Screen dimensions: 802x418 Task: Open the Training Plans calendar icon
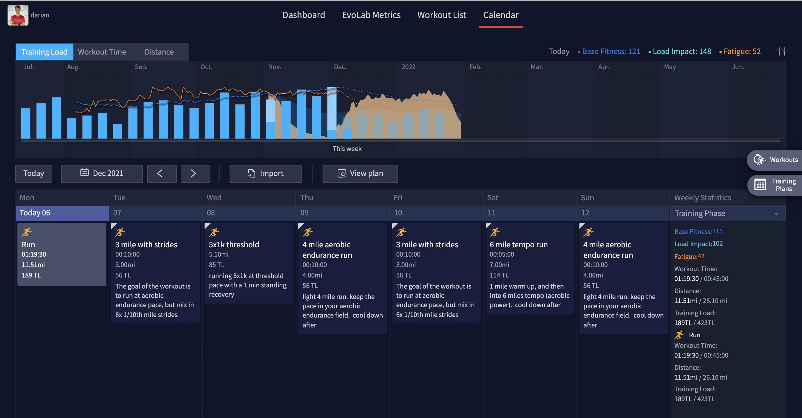pyautogui.click(x=760, y=185)
